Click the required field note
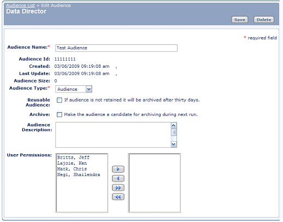Screen dimensions: 283x222 tap(260, 38)
